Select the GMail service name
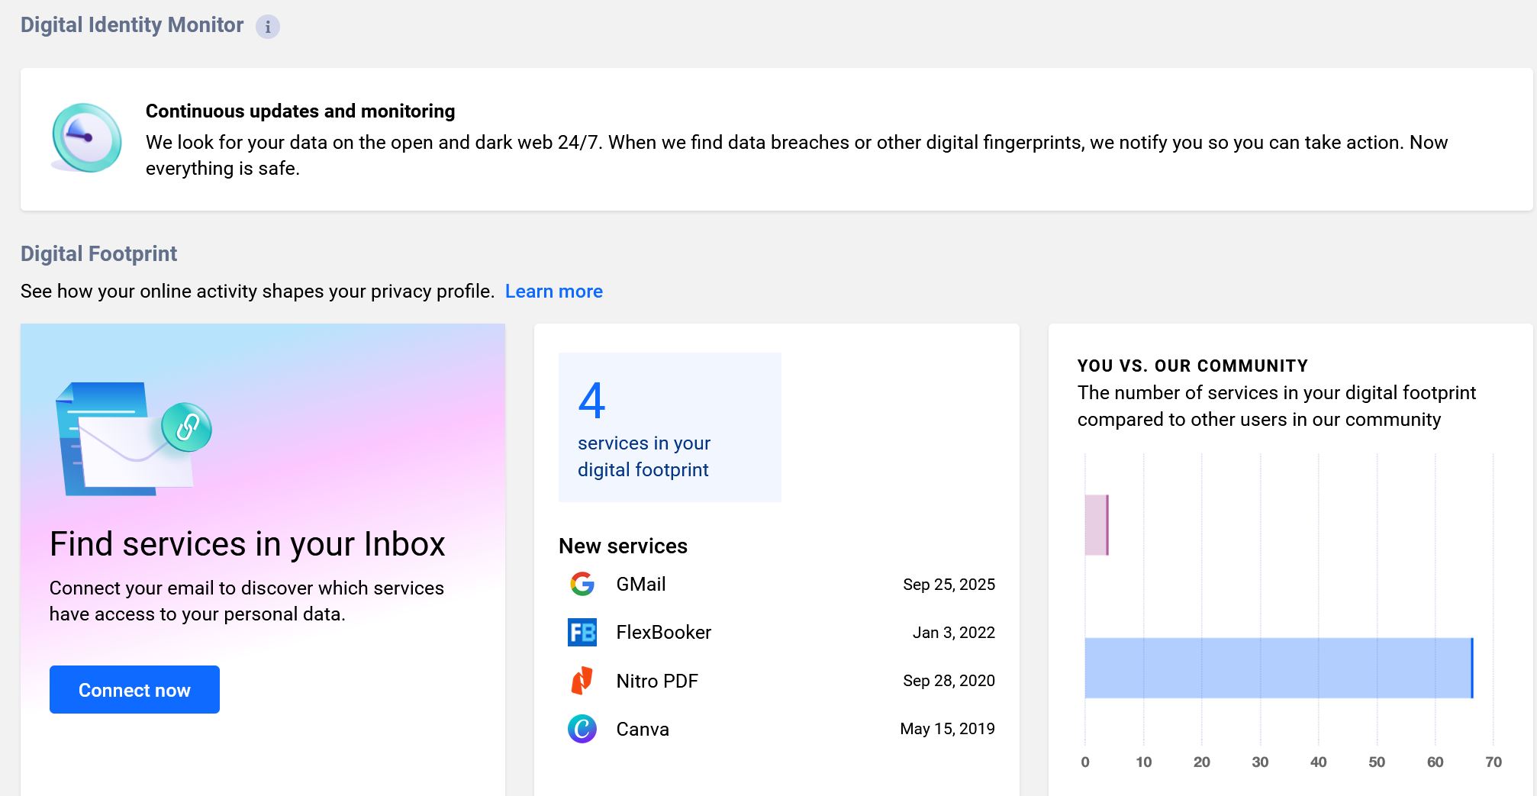Viewport: 1537px width, 796px height. pos(640,585)
